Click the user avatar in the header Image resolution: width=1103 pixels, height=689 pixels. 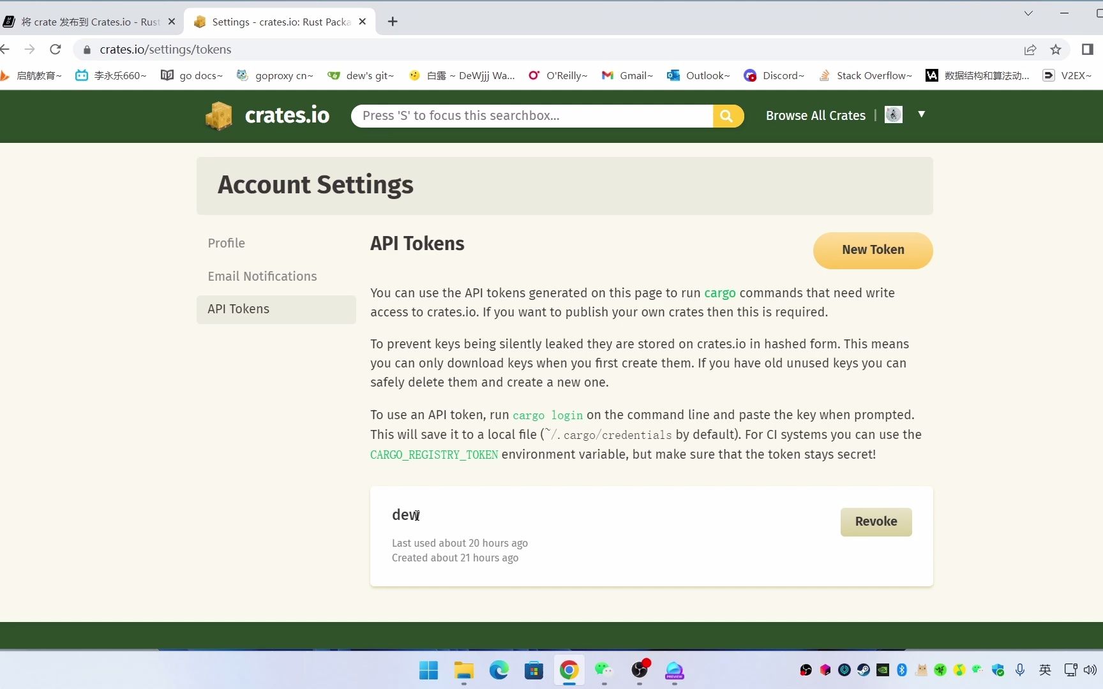click(893, 115)
